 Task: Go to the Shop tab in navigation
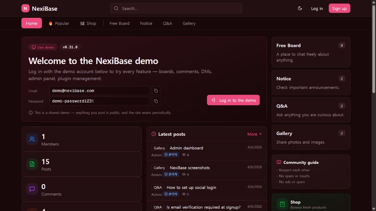88,23
